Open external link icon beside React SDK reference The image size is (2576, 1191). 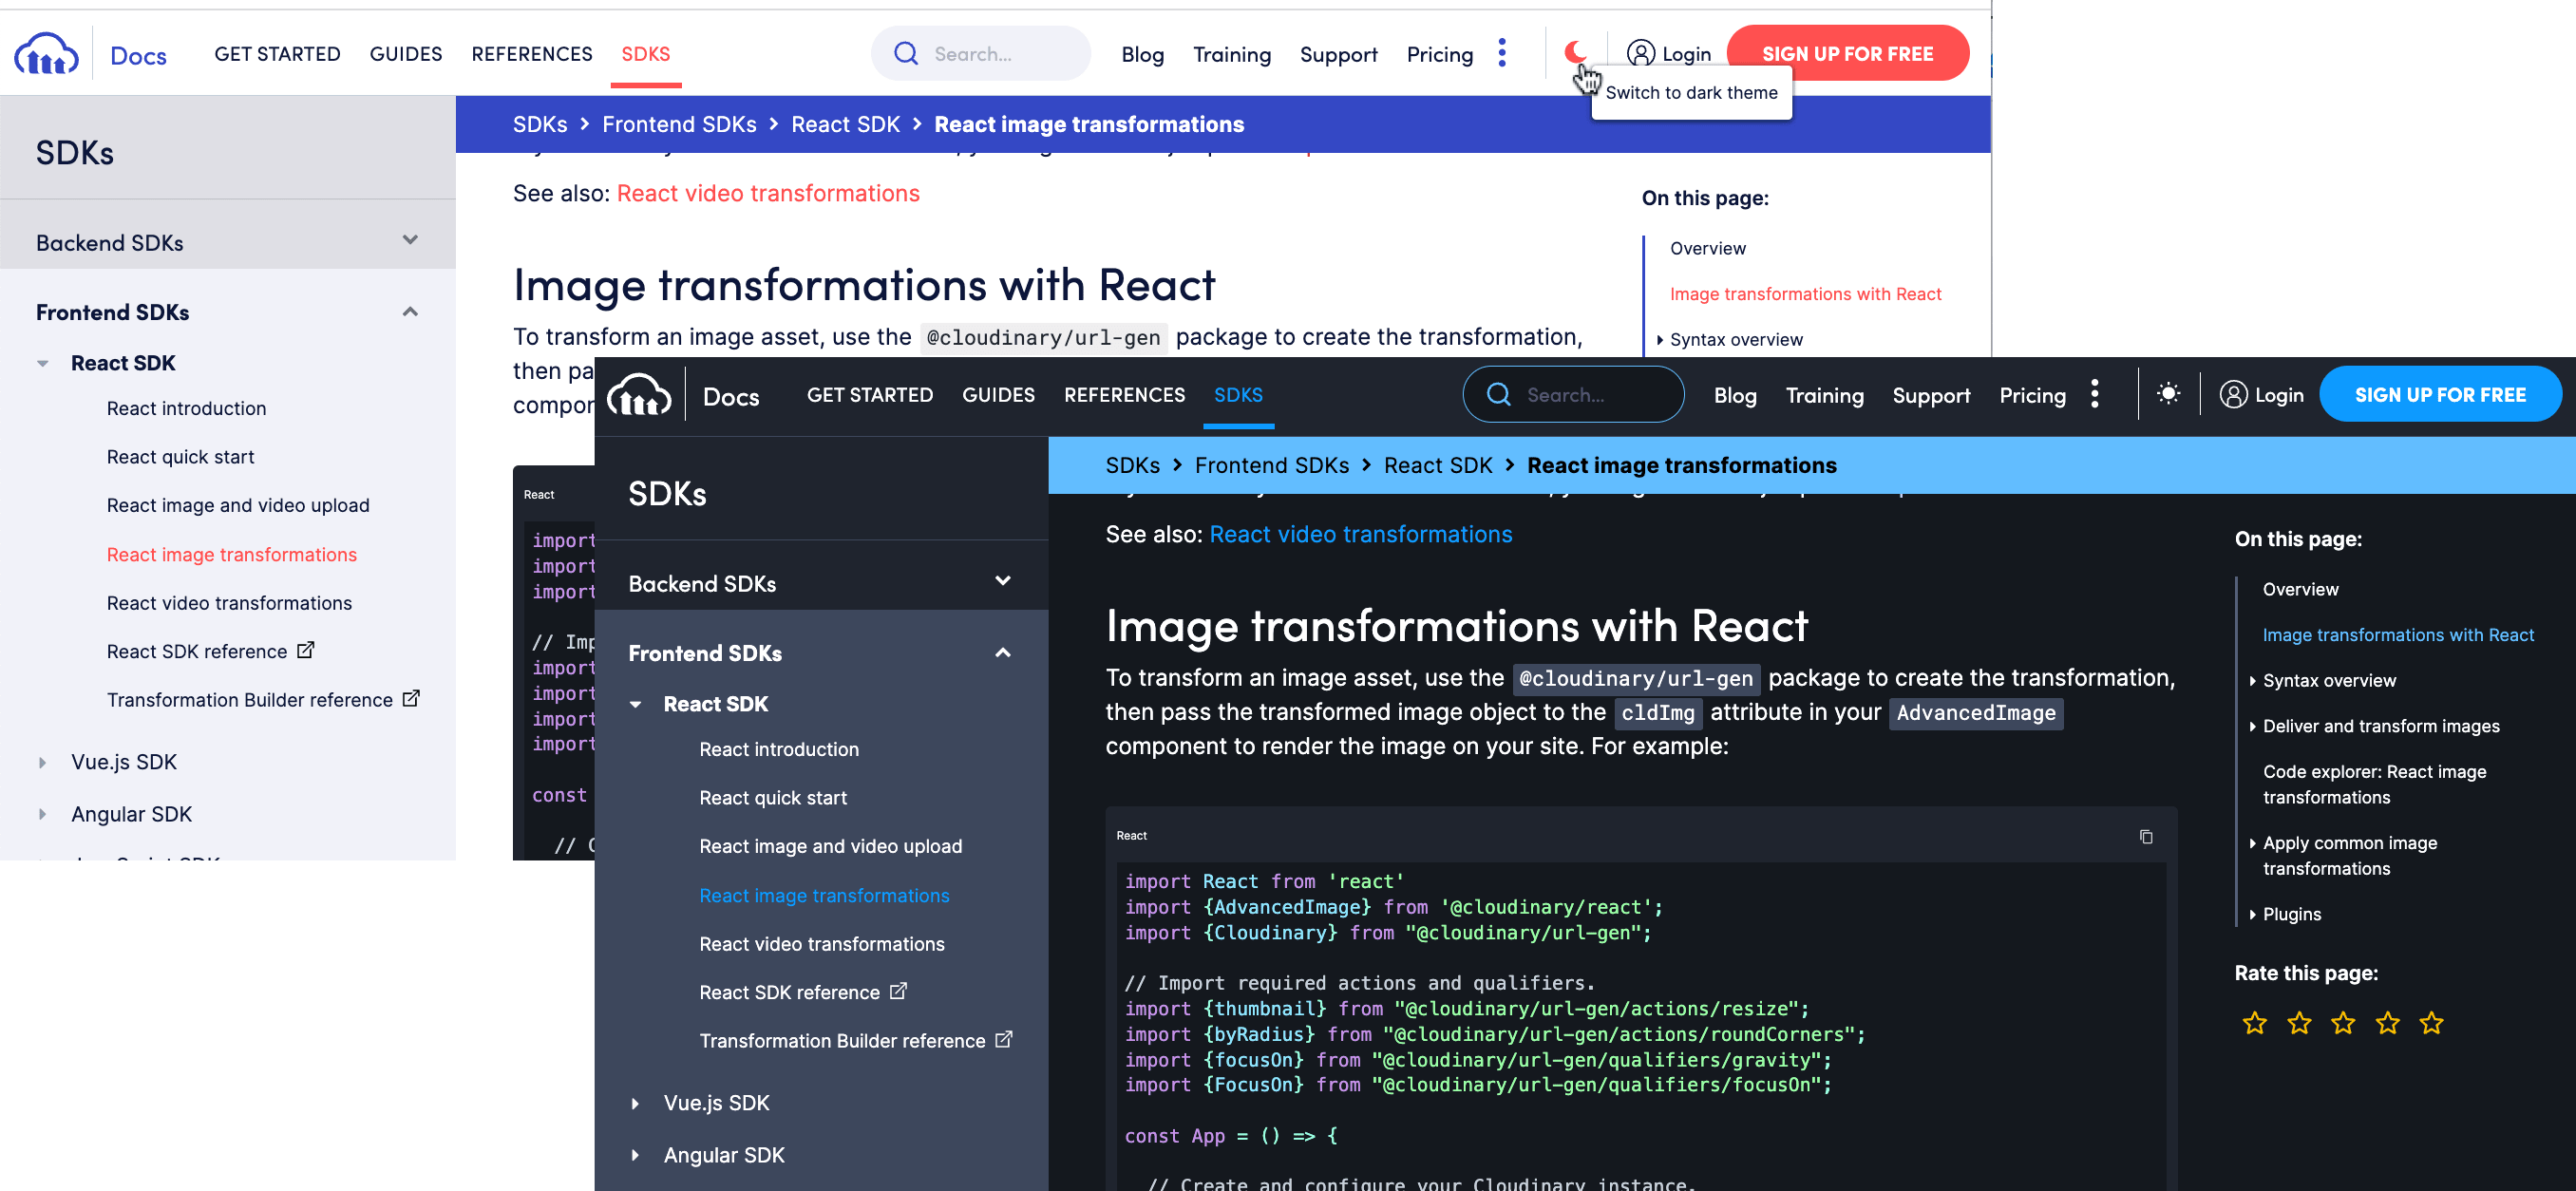point(898,991)
